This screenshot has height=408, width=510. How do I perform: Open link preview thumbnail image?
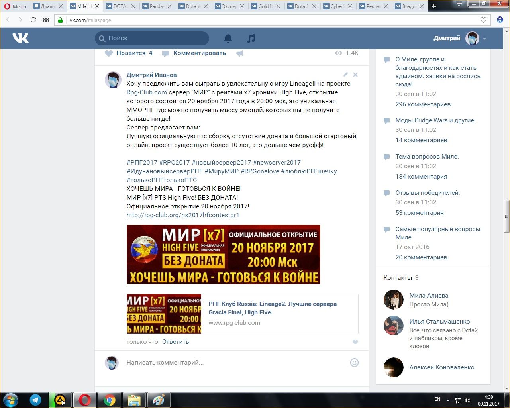pyautogui.click(x=164, y=314)
